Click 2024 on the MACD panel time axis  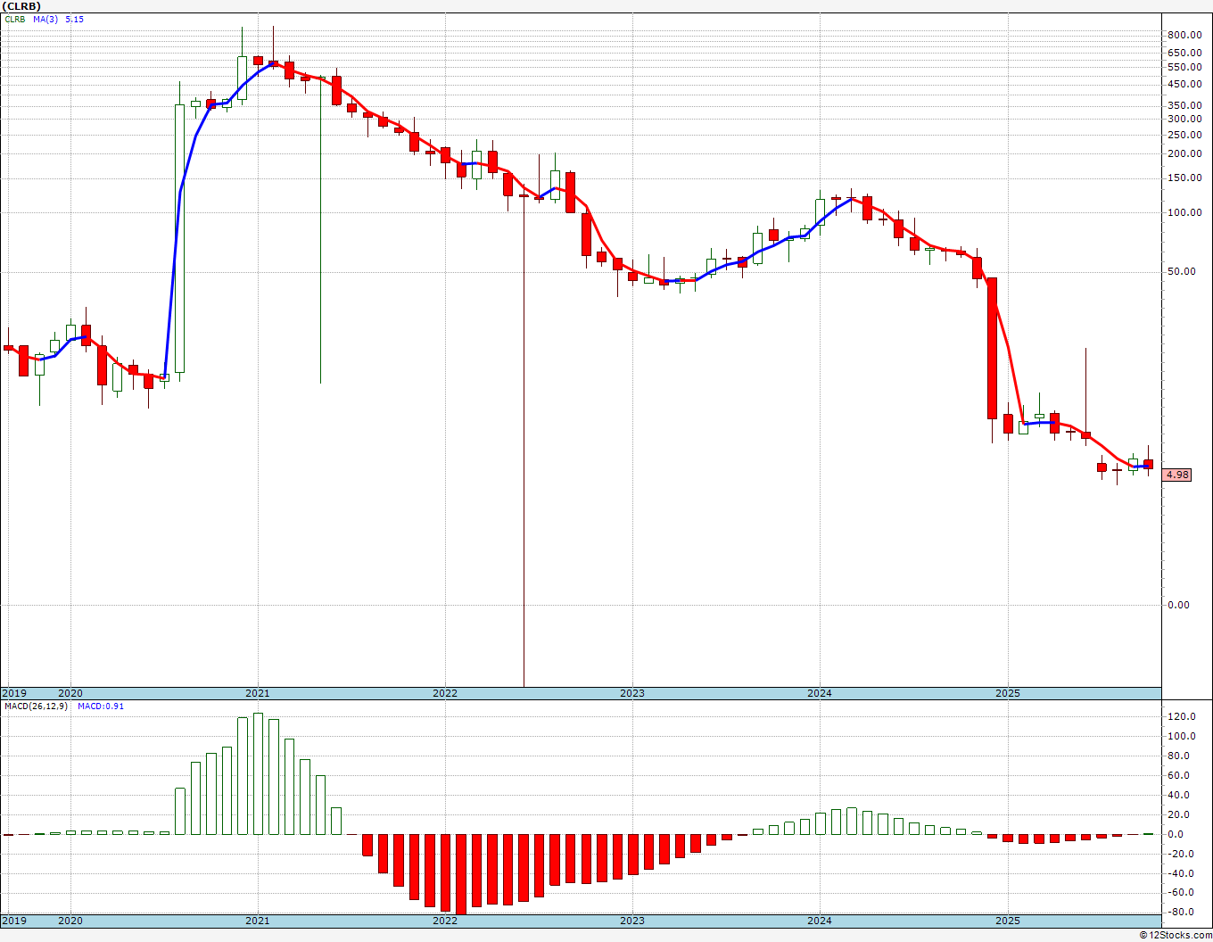point(820,921)
